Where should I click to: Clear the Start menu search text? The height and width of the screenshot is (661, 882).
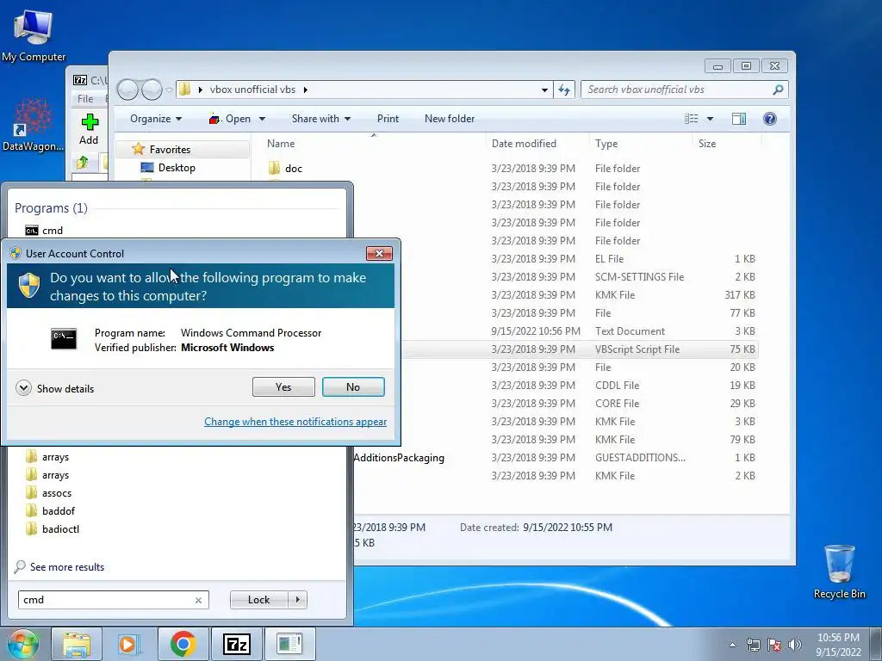[199, 600]
